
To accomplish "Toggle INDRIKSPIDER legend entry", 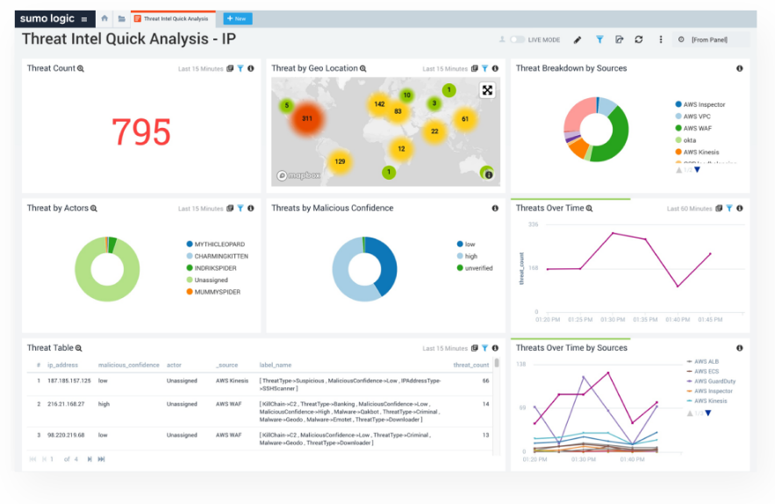I will point(211,268).
